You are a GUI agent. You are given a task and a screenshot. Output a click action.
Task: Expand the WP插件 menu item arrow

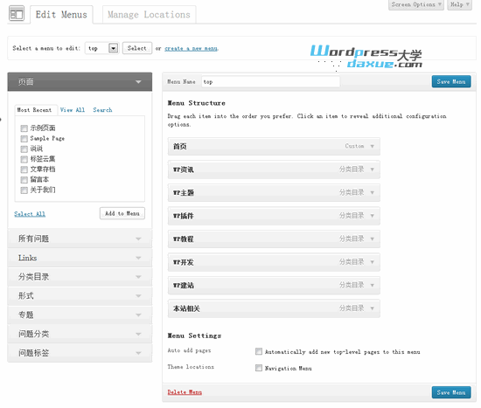click(x=372, y=216)
